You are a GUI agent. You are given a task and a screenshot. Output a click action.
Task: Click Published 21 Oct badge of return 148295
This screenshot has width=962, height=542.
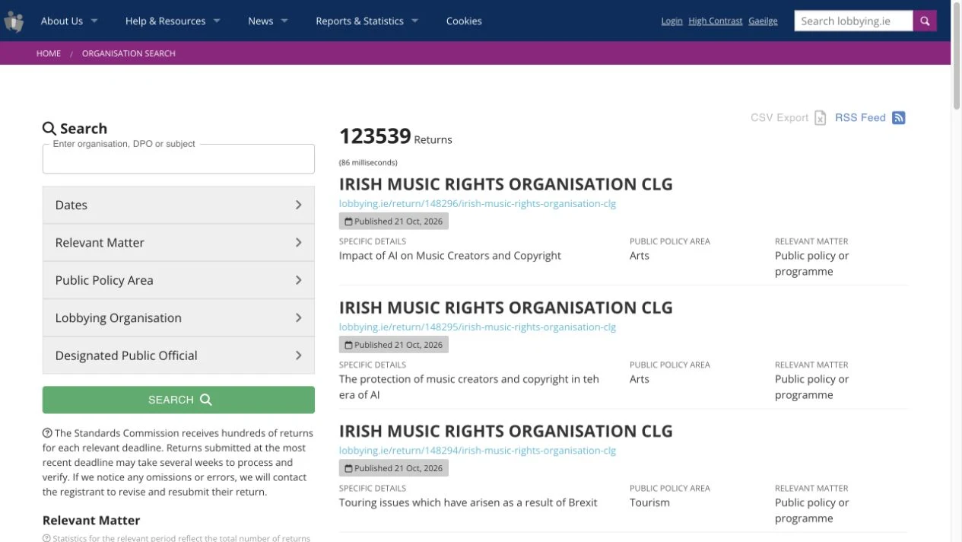pyautogui.click(x=394, y=345)
